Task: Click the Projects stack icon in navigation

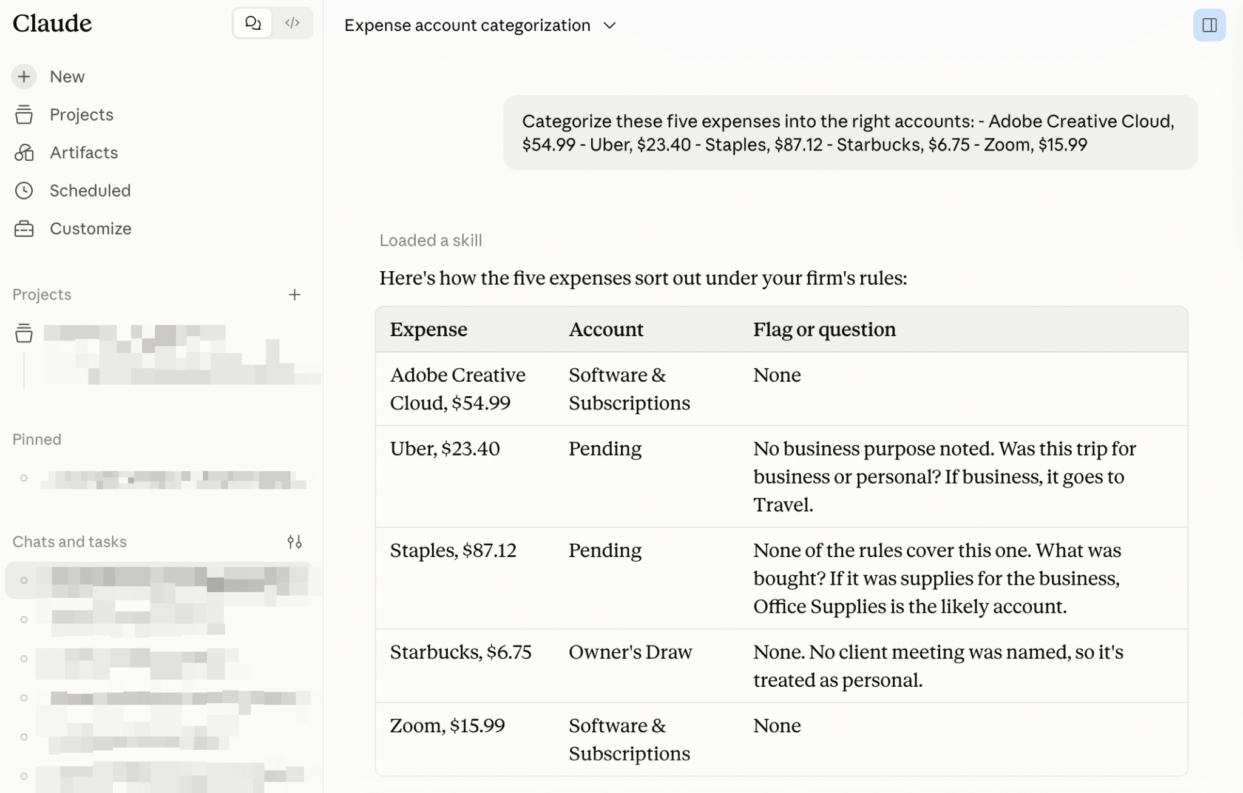Action: click(x=24, y=115)
